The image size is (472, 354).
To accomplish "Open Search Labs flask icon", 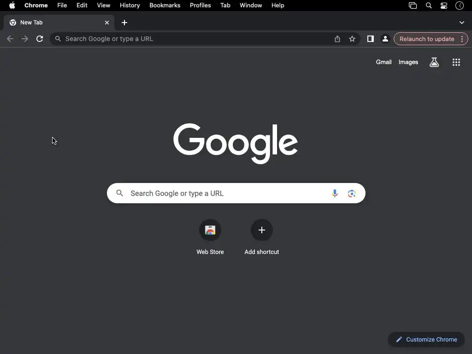I will coord(434,62).
